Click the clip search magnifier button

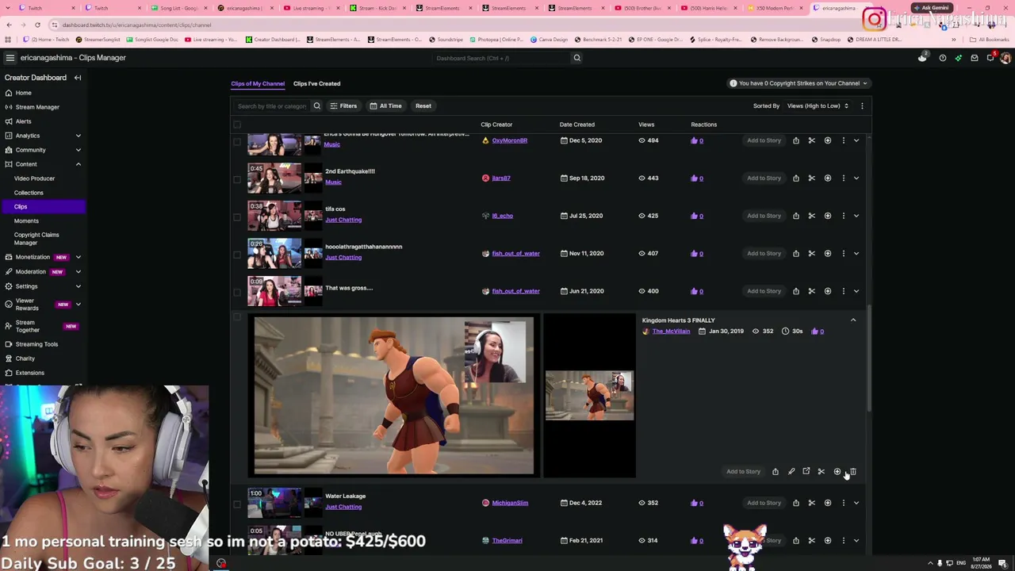pyautogui.click(x=316, y=105)
